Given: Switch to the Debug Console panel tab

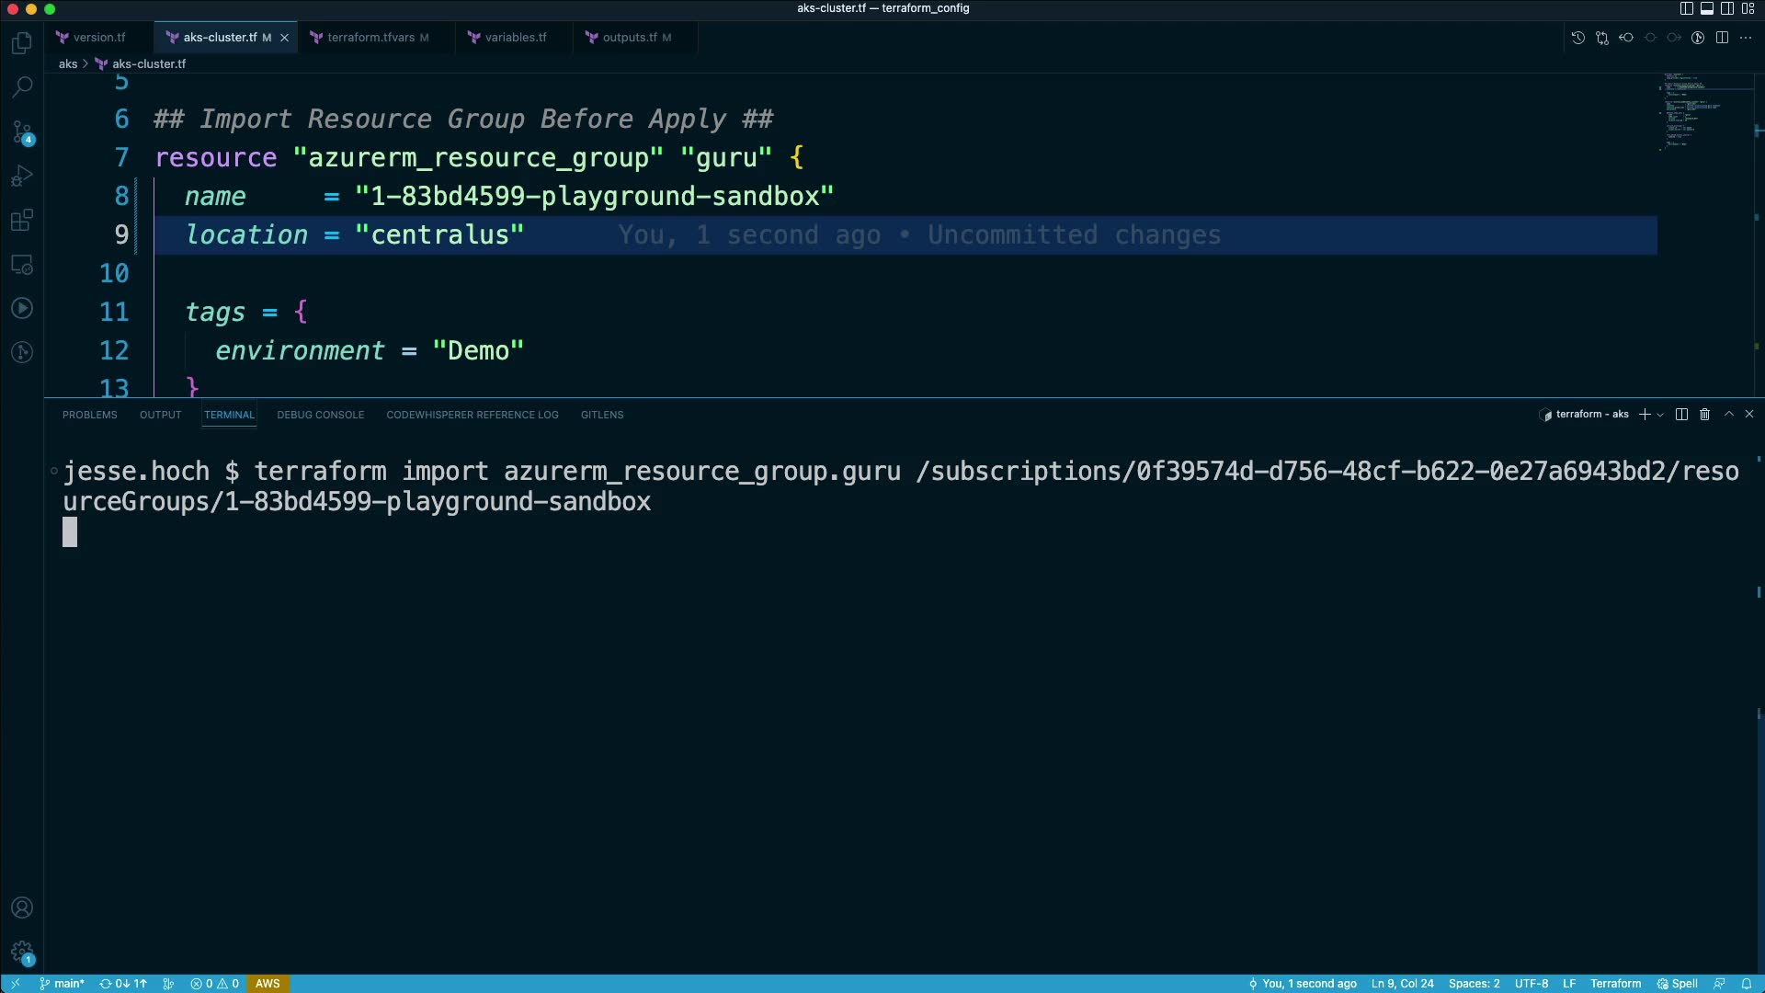Looking at the screenshot, I should click(x=320, y=415).
